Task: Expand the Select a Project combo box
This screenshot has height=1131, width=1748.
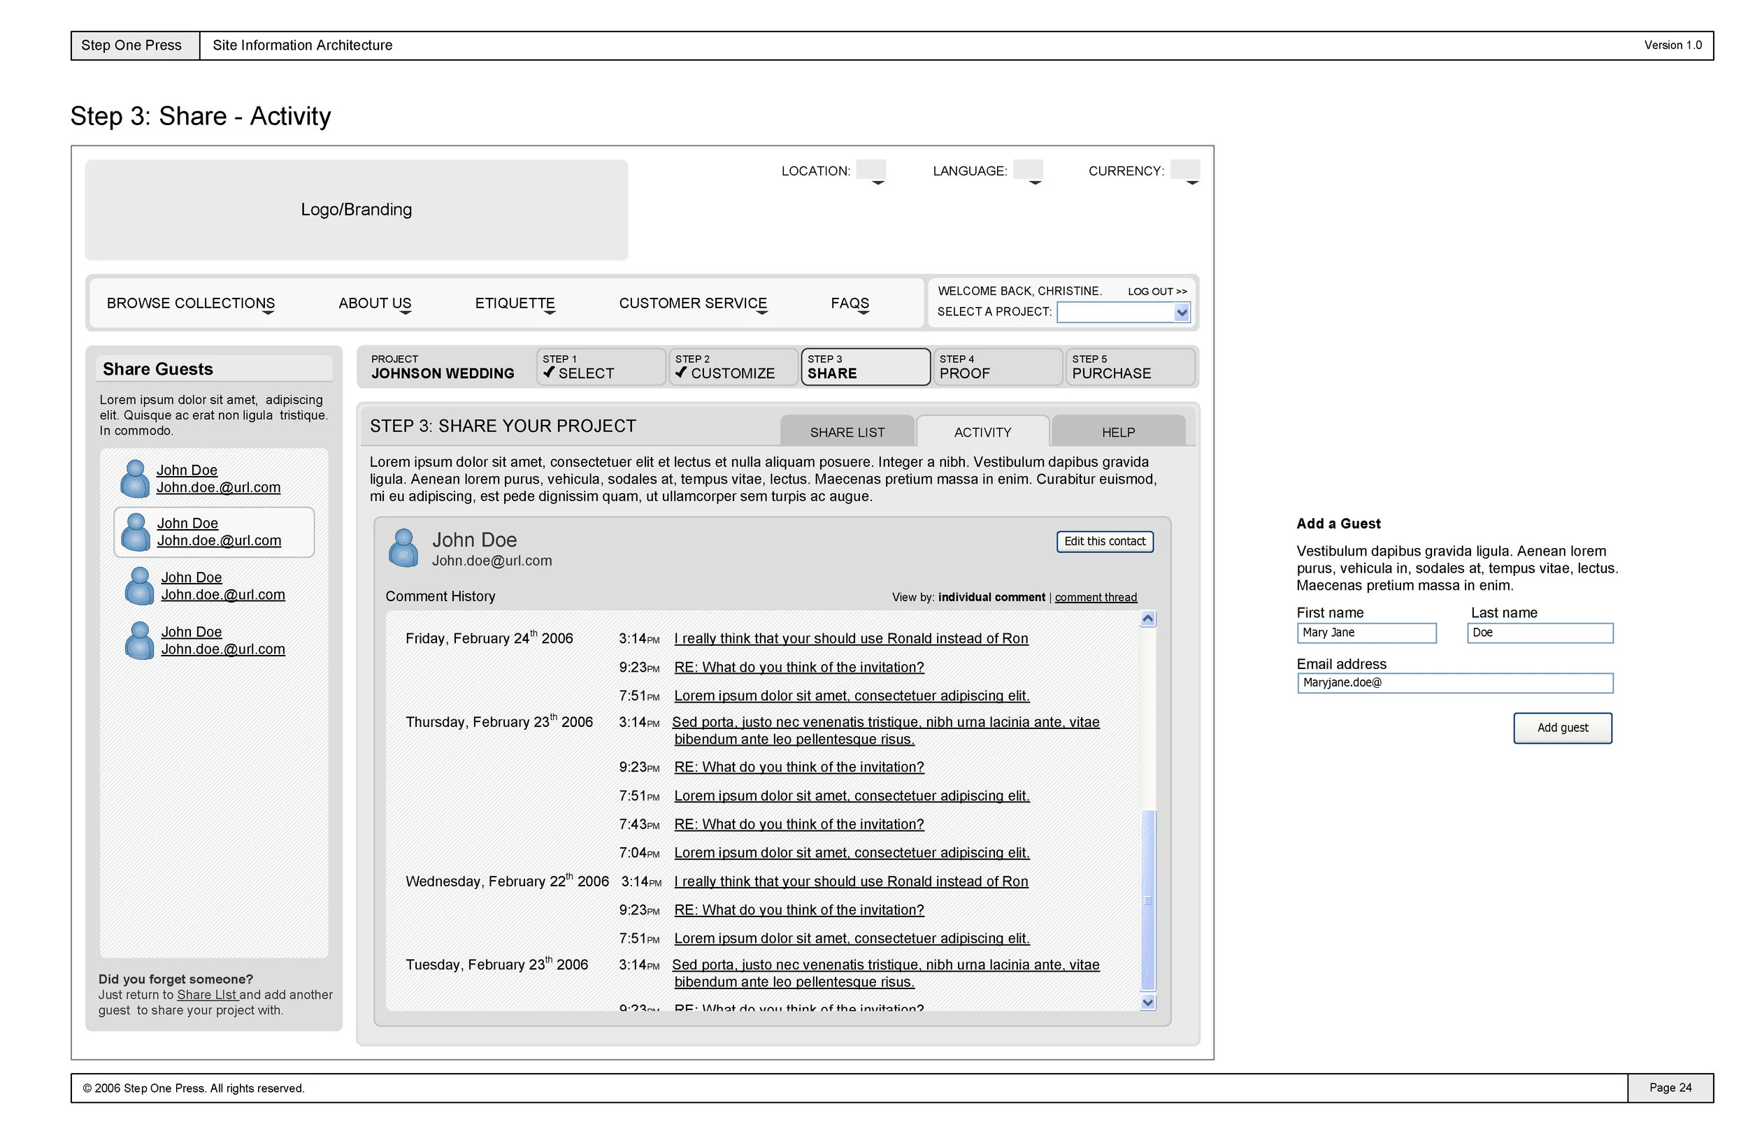Action: pos(1181,313)
